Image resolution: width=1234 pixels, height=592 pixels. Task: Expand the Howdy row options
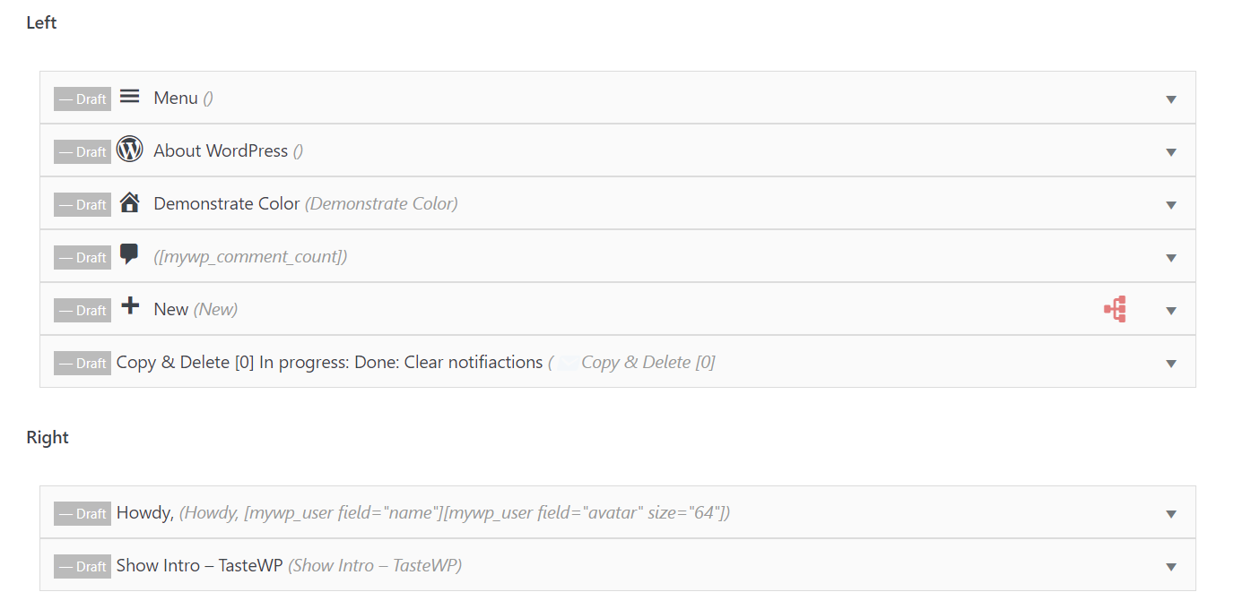[x=1170, y=512]
